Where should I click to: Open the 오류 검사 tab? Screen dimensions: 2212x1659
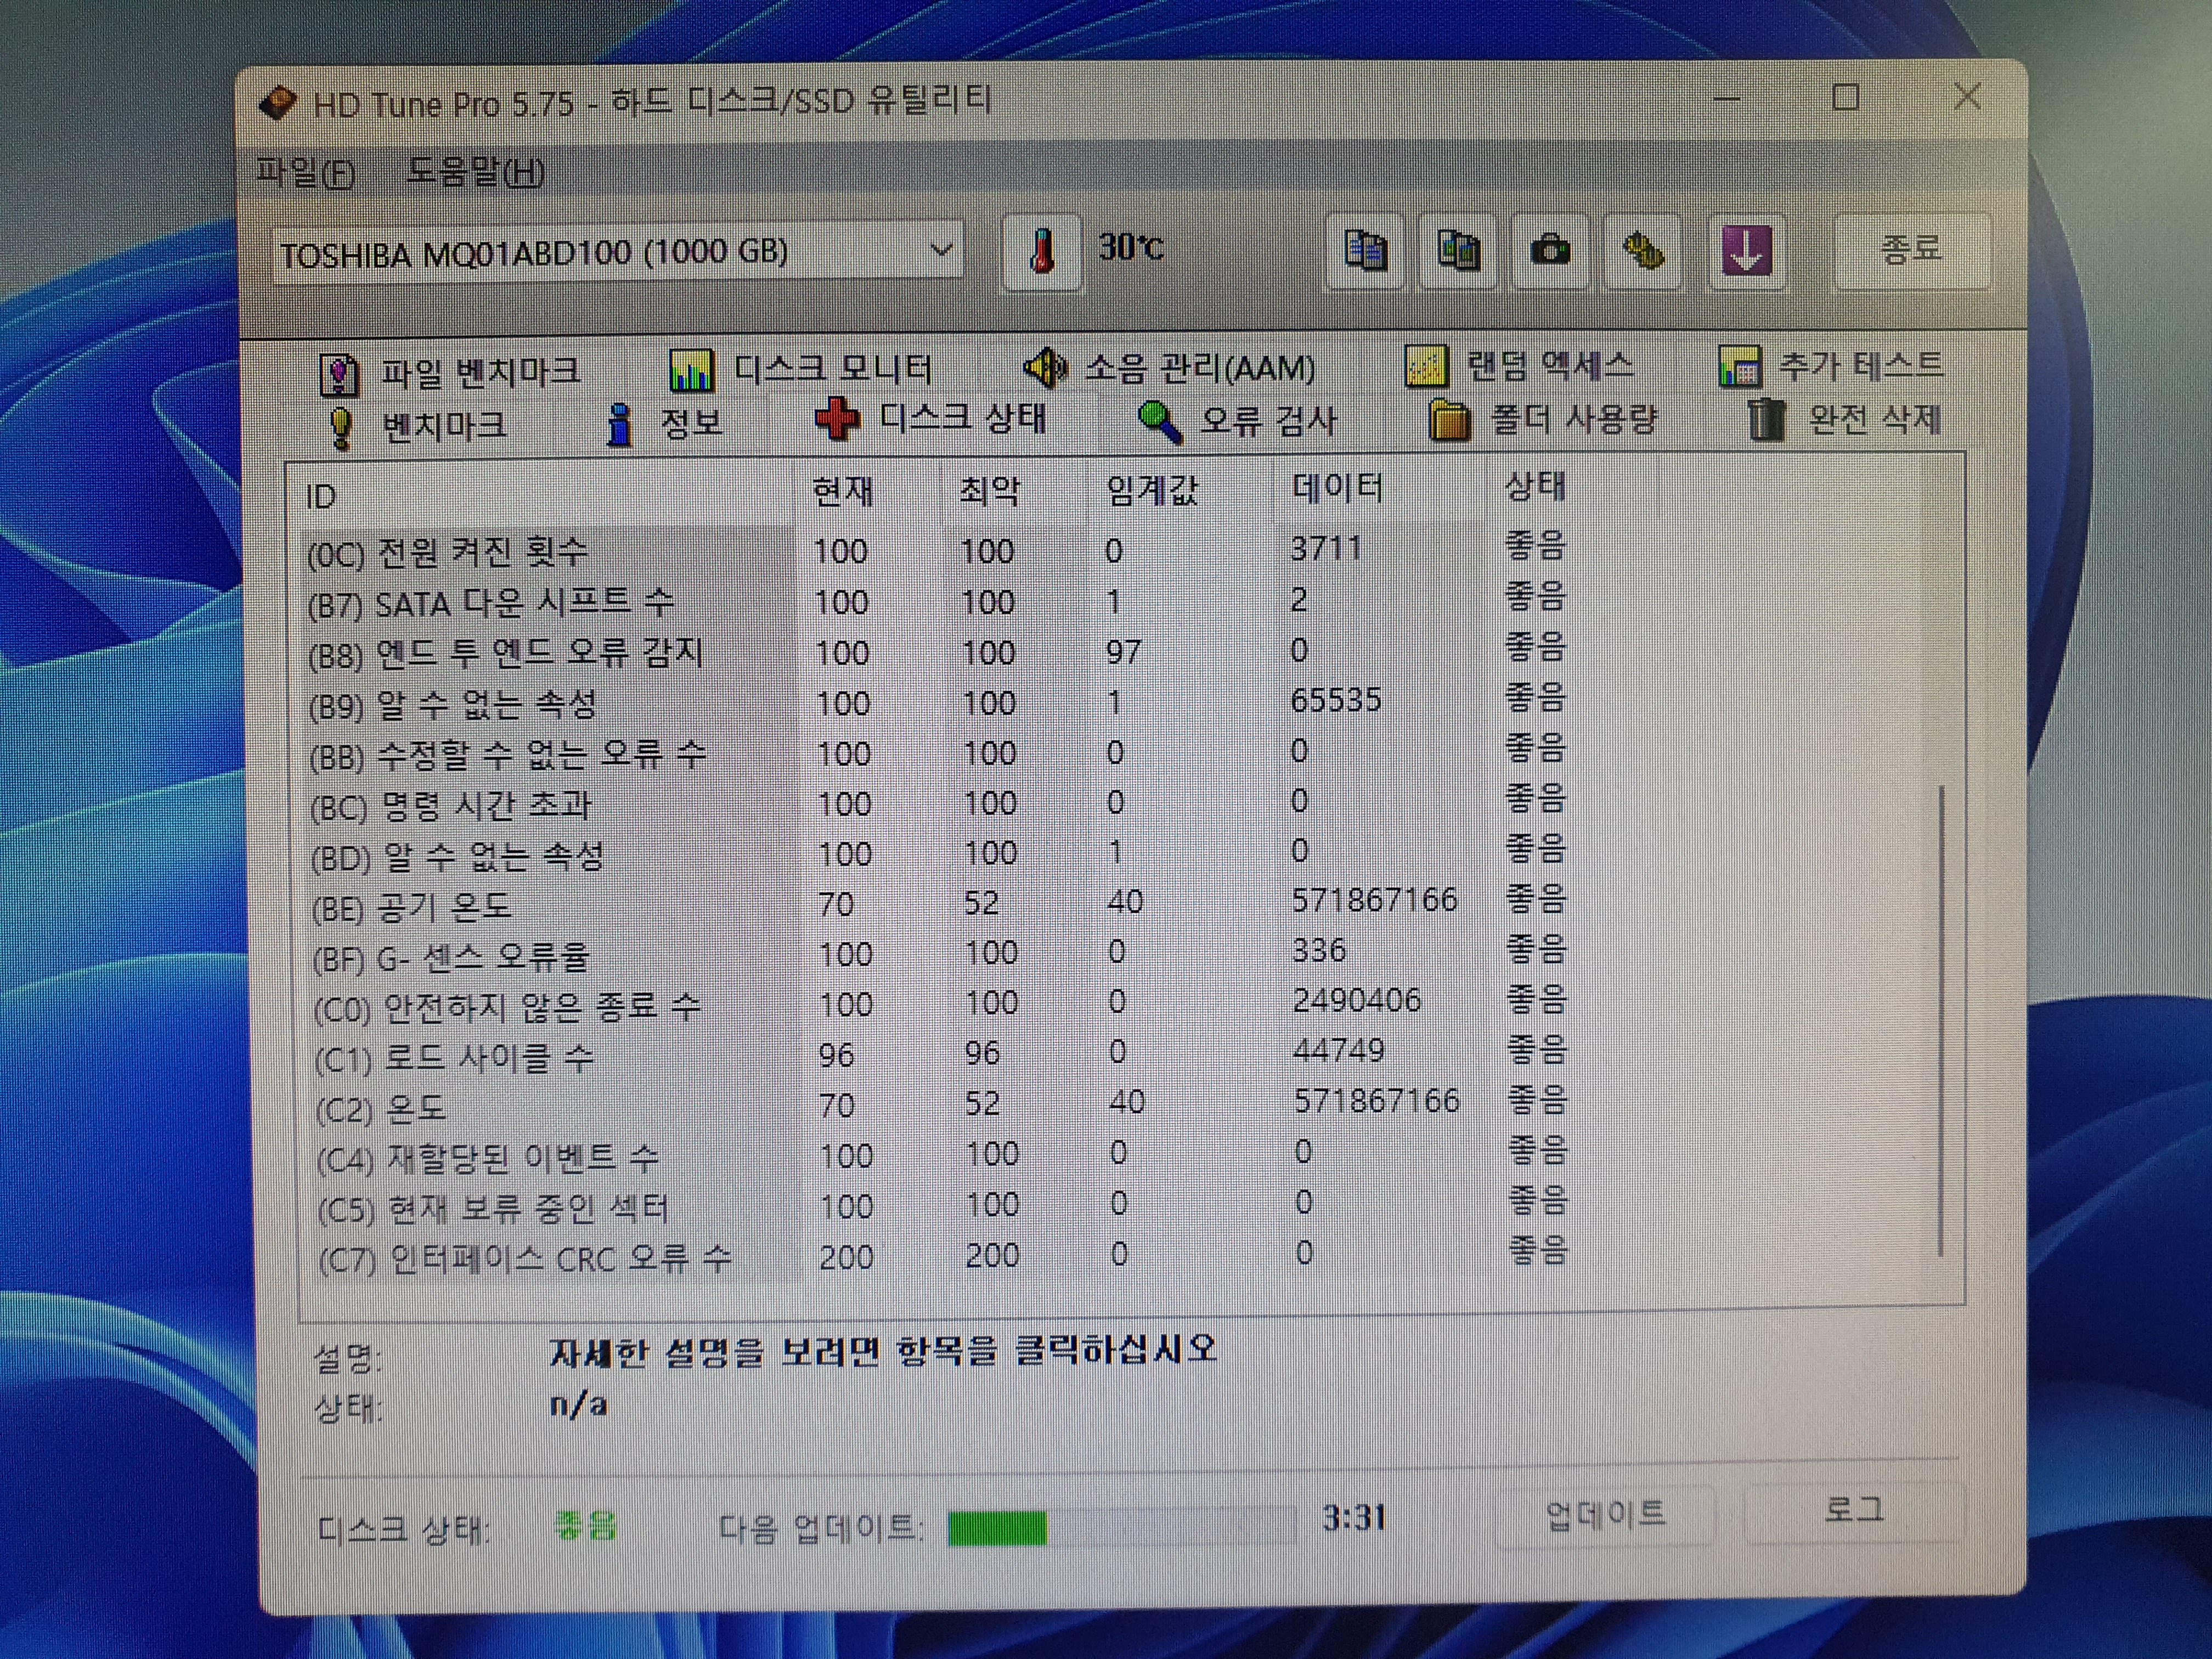click(1238, 421)
